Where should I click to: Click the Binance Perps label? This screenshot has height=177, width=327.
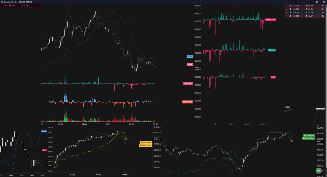pos(146,145)
